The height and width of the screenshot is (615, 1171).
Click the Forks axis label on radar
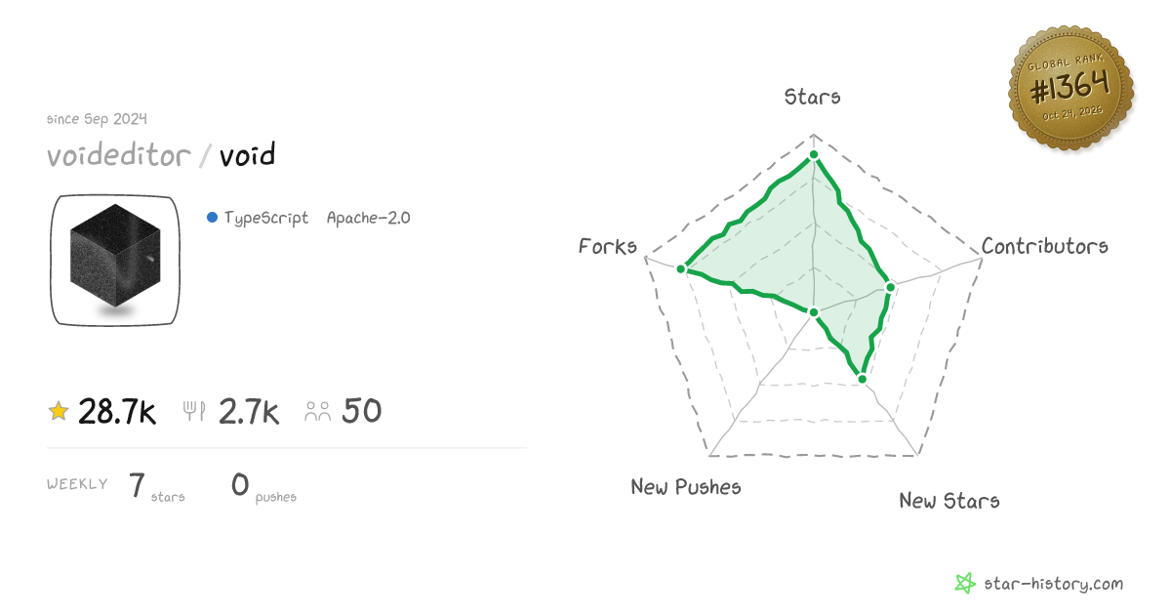[x=608, y=246]
